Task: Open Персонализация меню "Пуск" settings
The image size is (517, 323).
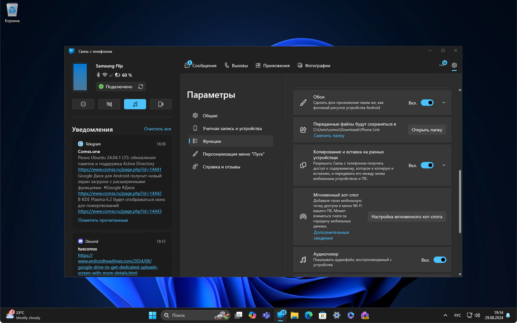Action: pos(231,154)
